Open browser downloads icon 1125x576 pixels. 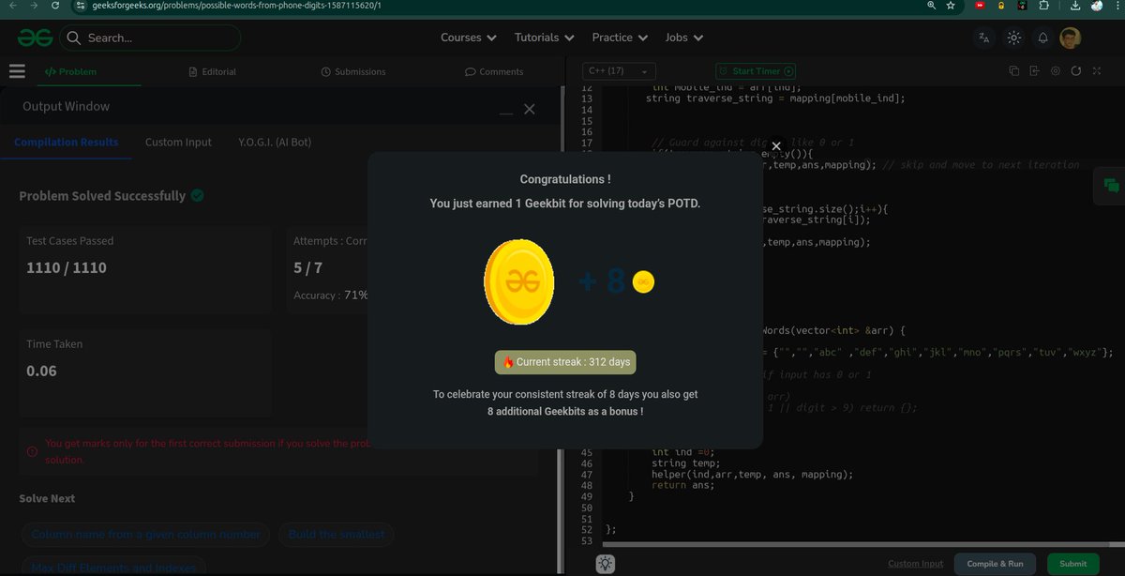click(1073, 6)
